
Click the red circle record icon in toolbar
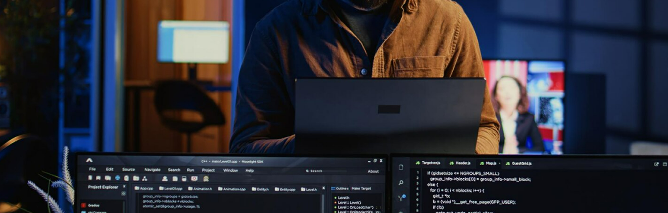pyautogui.click(x=194, y=178)
